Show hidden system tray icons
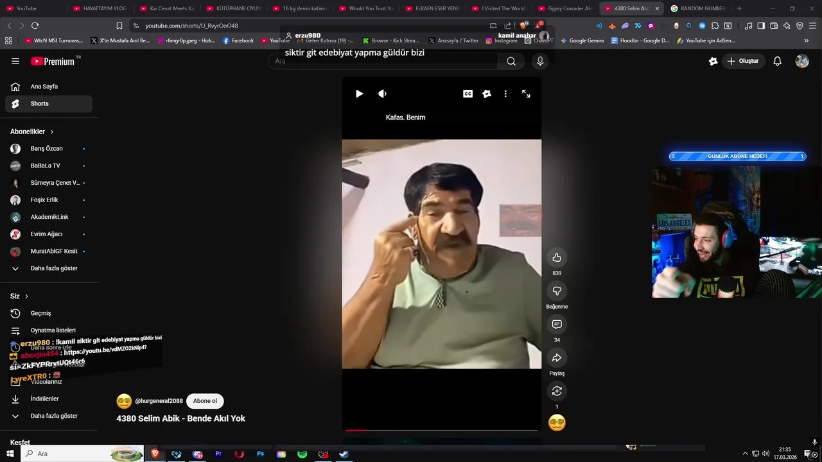Image resolution: width=822 pixels, height=462 pixels. 745,454
